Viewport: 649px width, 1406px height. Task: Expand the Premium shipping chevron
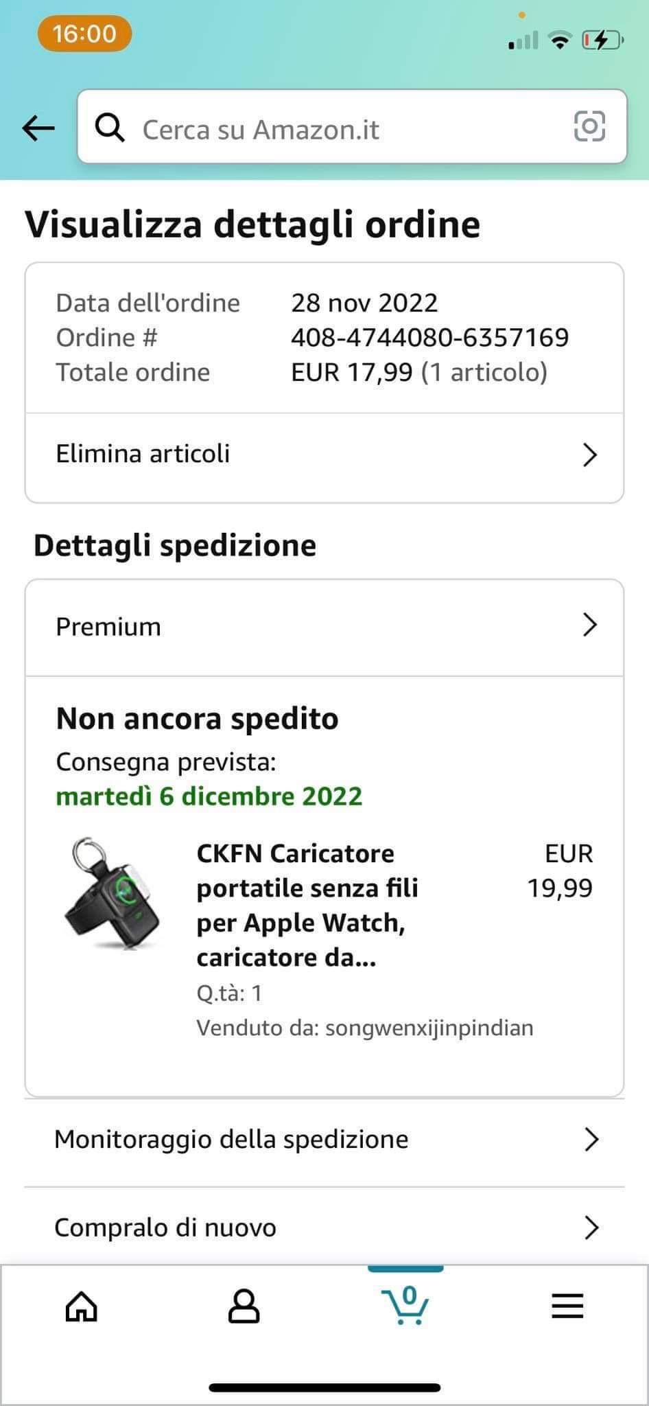point(589,625)
